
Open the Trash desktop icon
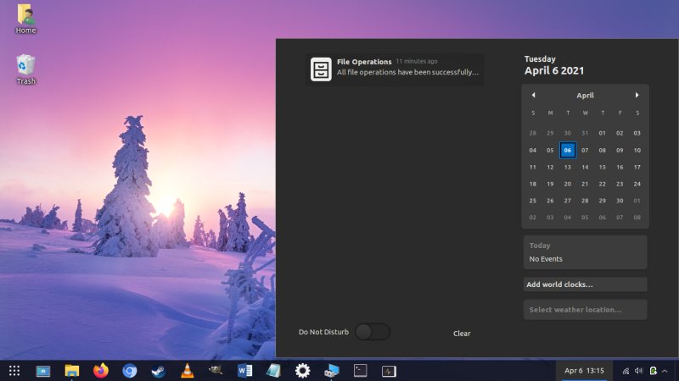click(26, 69)
